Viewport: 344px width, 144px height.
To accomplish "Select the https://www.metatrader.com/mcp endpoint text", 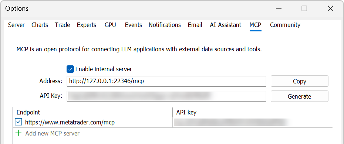I will (x=70, y=122).
